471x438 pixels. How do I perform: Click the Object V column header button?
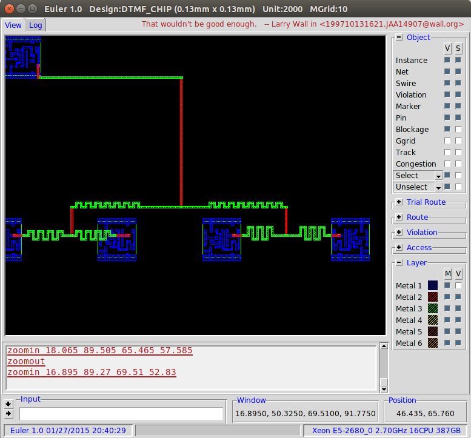(x=447, y=48)
